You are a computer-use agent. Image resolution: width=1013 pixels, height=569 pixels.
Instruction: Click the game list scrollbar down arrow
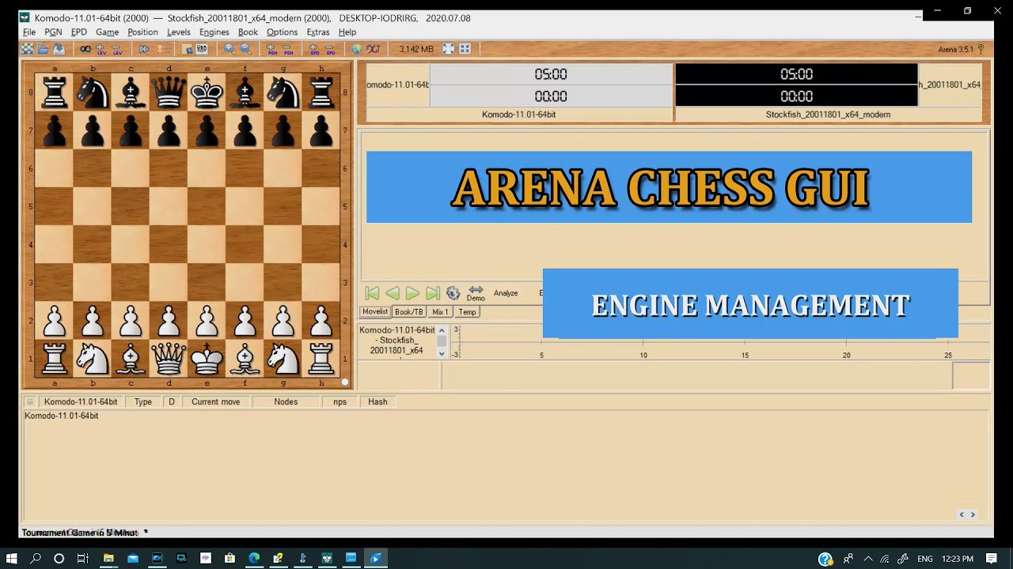click(442, 354)
